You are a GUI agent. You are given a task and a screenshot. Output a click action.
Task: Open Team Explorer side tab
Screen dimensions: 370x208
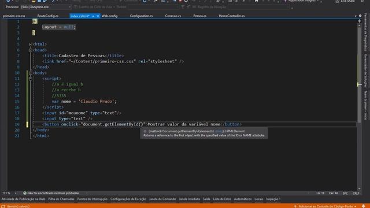[x=365, y=105]
